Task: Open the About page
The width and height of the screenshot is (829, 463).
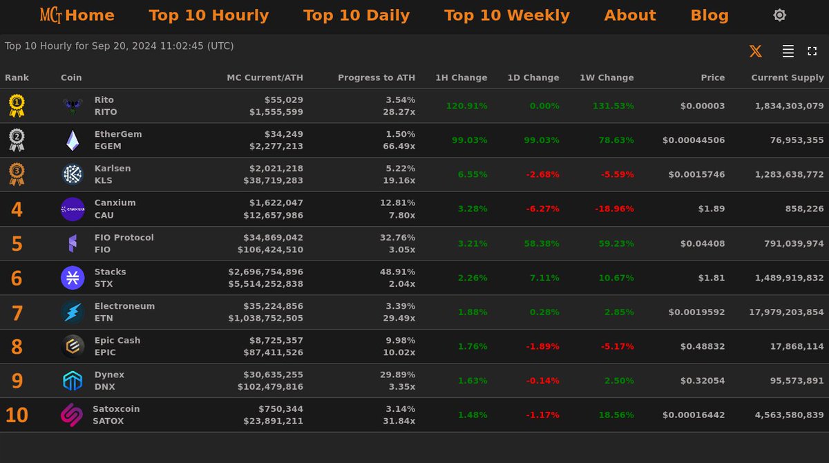Action: tap(630, 15)
